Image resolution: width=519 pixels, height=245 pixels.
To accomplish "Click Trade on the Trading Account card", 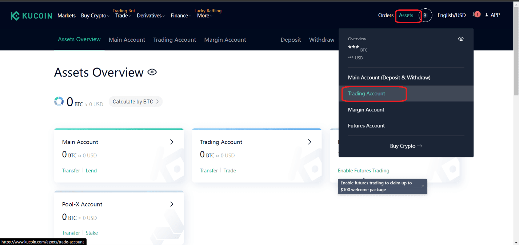I will point(230,171).
